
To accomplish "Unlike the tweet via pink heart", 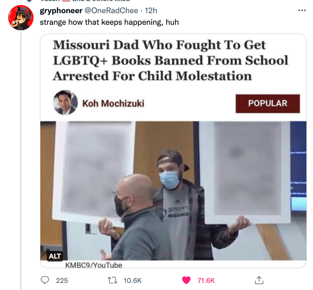I will point(186,280).
